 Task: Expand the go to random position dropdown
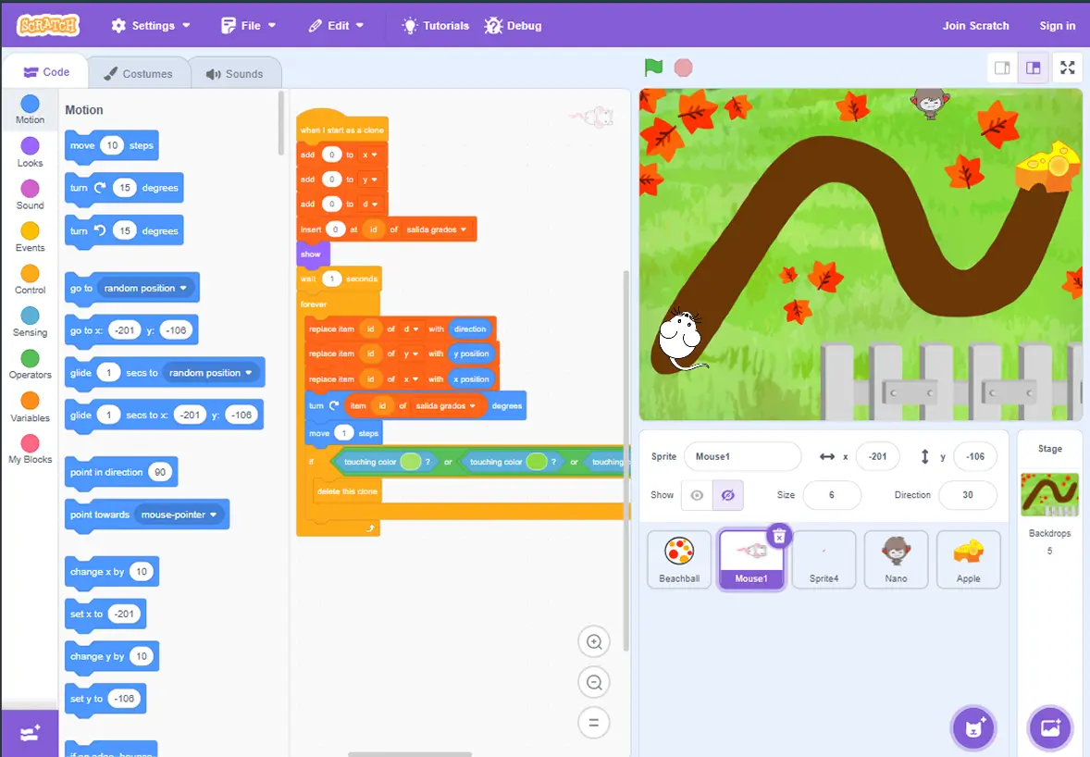pyautogui.click(x=145, y=288)
